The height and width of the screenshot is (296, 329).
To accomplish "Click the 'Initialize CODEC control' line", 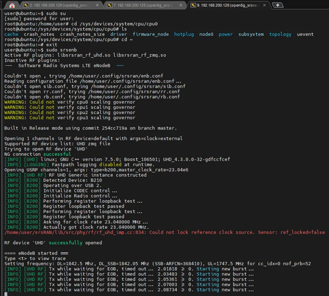I will 61,191.
